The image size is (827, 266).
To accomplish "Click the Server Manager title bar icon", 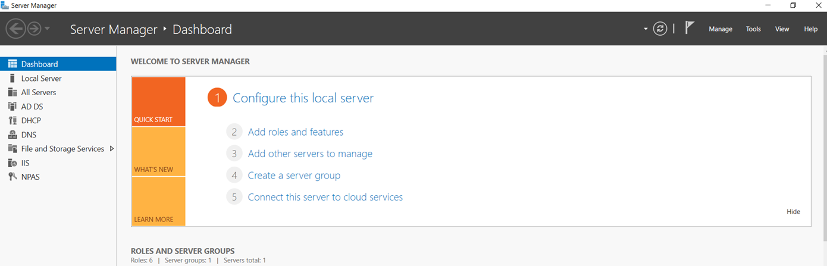I will (5, 5).
